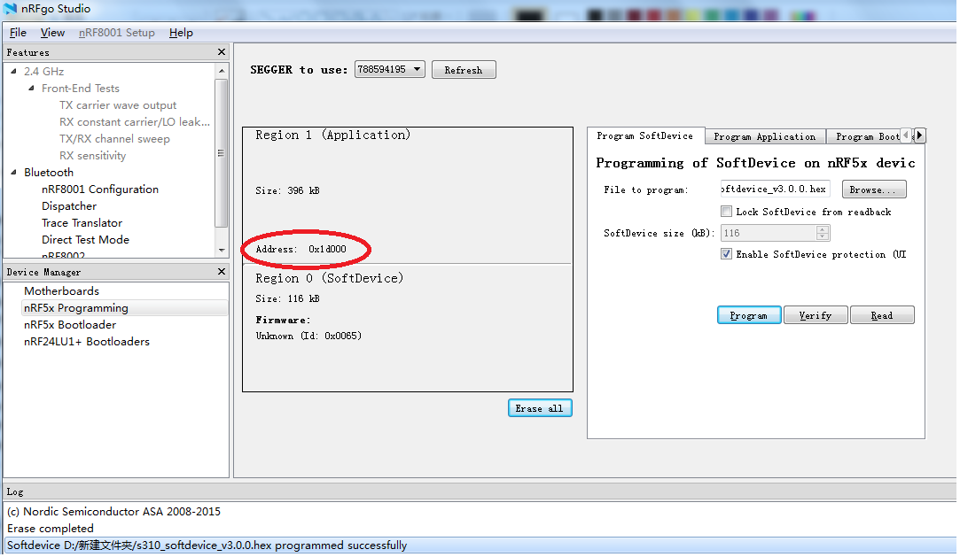This screenshot has height=557, width=960.
Task: Click the Features scrollbar down arrow
Action: pos(222,250)
